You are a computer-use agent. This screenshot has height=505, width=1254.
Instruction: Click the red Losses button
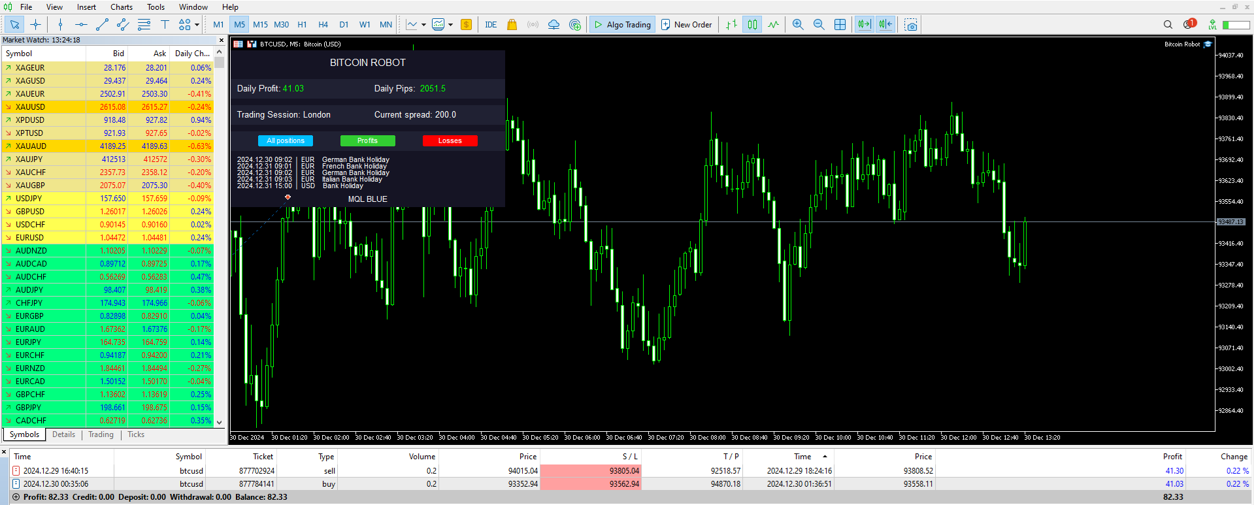[x=450, y=140]
